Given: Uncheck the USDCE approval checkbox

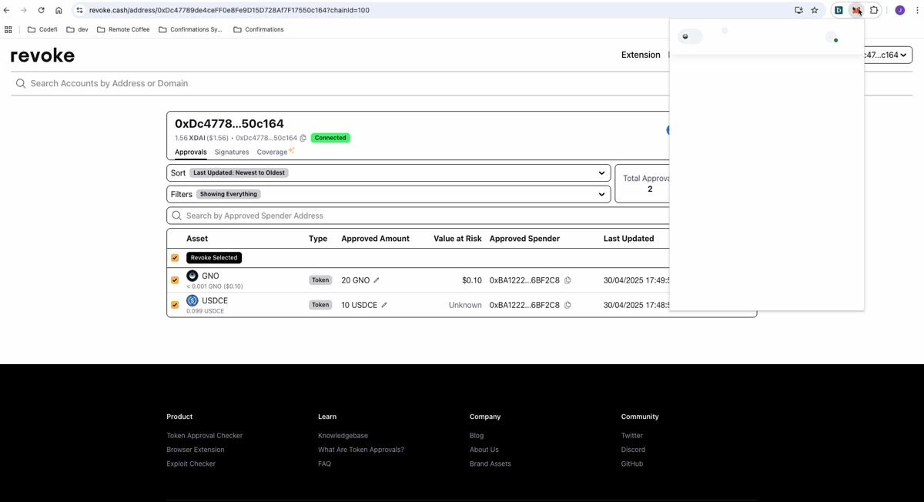Looking at the screenshot, I should click(x=175, y=305).
